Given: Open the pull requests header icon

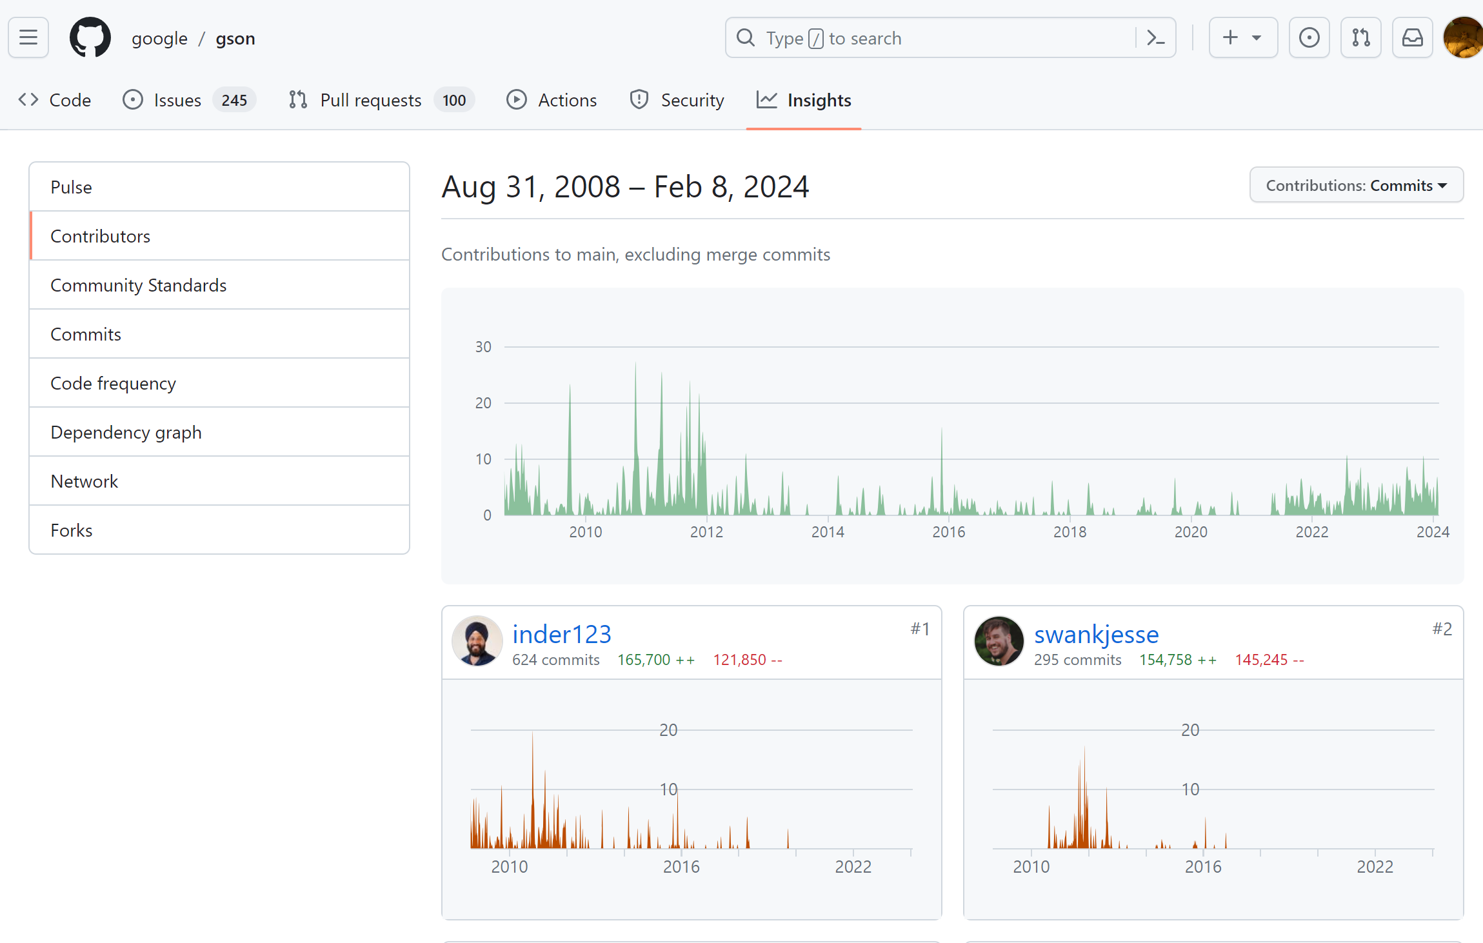Looking at the screenshot, I should click(1360, 37).
